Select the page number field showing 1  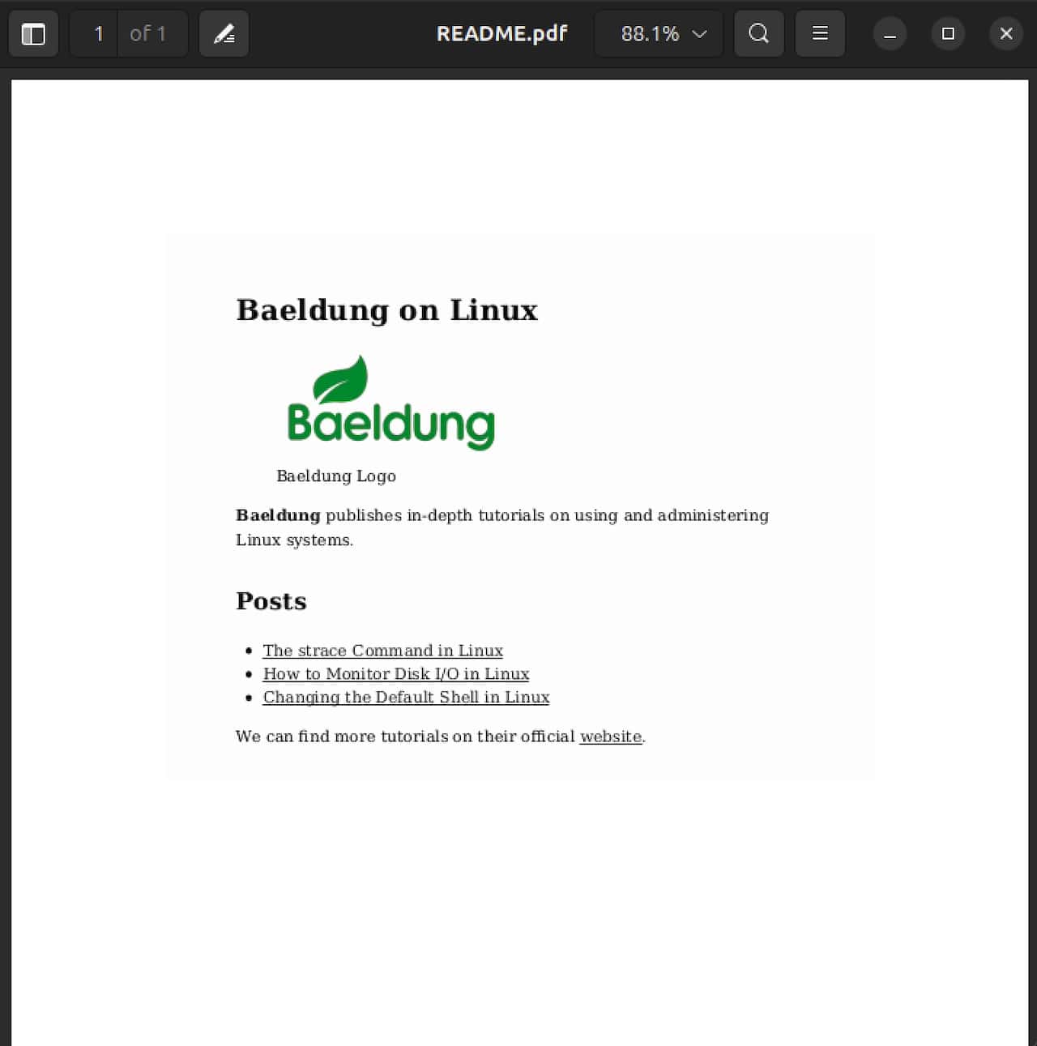click(94, 34)
